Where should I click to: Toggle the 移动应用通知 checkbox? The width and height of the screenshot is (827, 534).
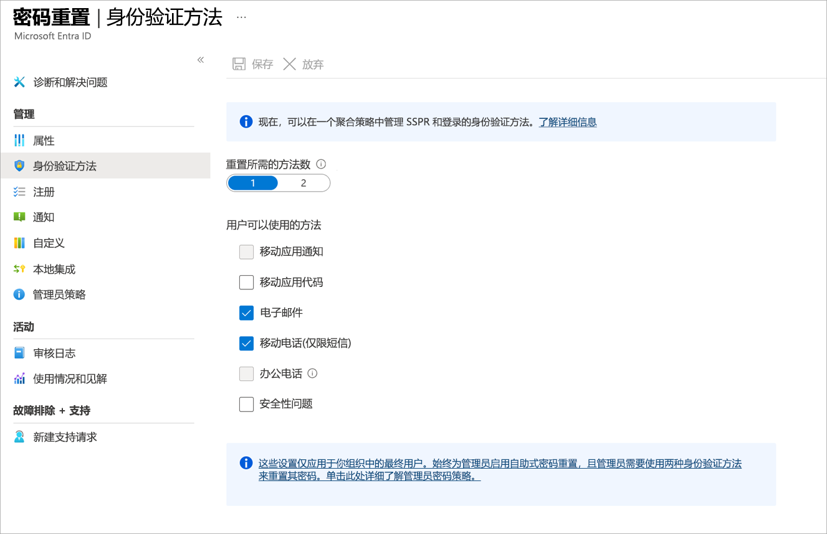(246, 252)
